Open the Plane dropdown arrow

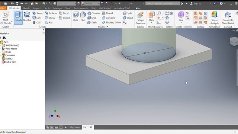[x=151, y=22]
